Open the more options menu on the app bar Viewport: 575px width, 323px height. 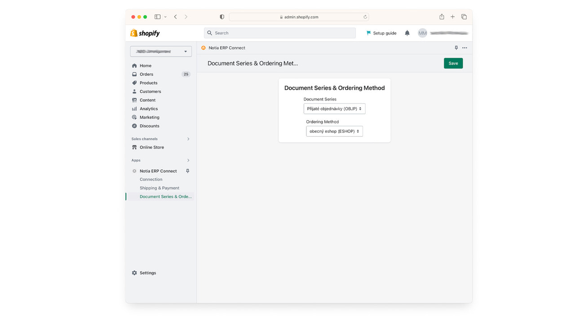tap(464, 48)
